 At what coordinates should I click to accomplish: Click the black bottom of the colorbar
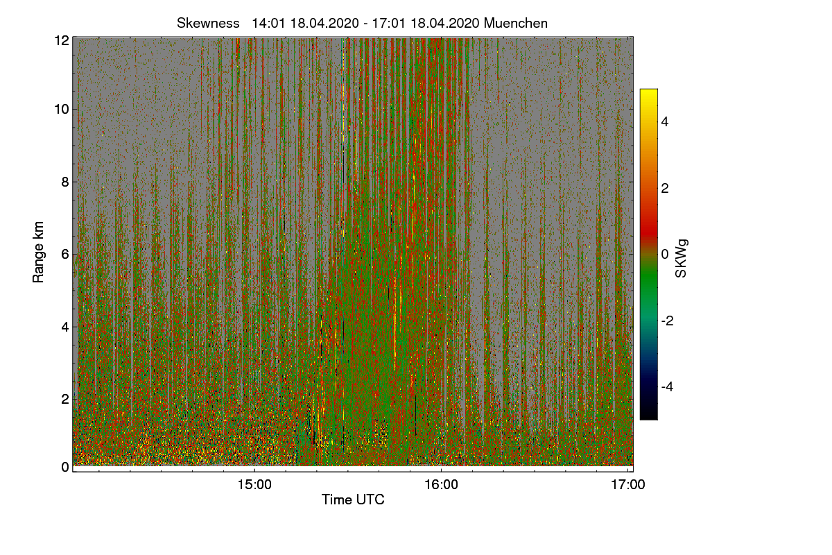pyautogui.click(x=648, y=414)
